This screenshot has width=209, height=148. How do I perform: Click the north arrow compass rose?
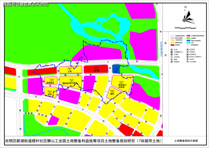pyautogui.click(x=188, y=16)
